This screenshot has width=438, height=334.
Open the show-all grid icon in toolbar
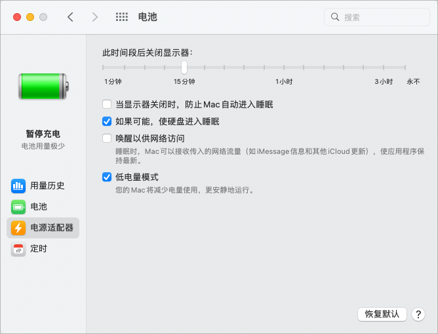click(121, 17)
